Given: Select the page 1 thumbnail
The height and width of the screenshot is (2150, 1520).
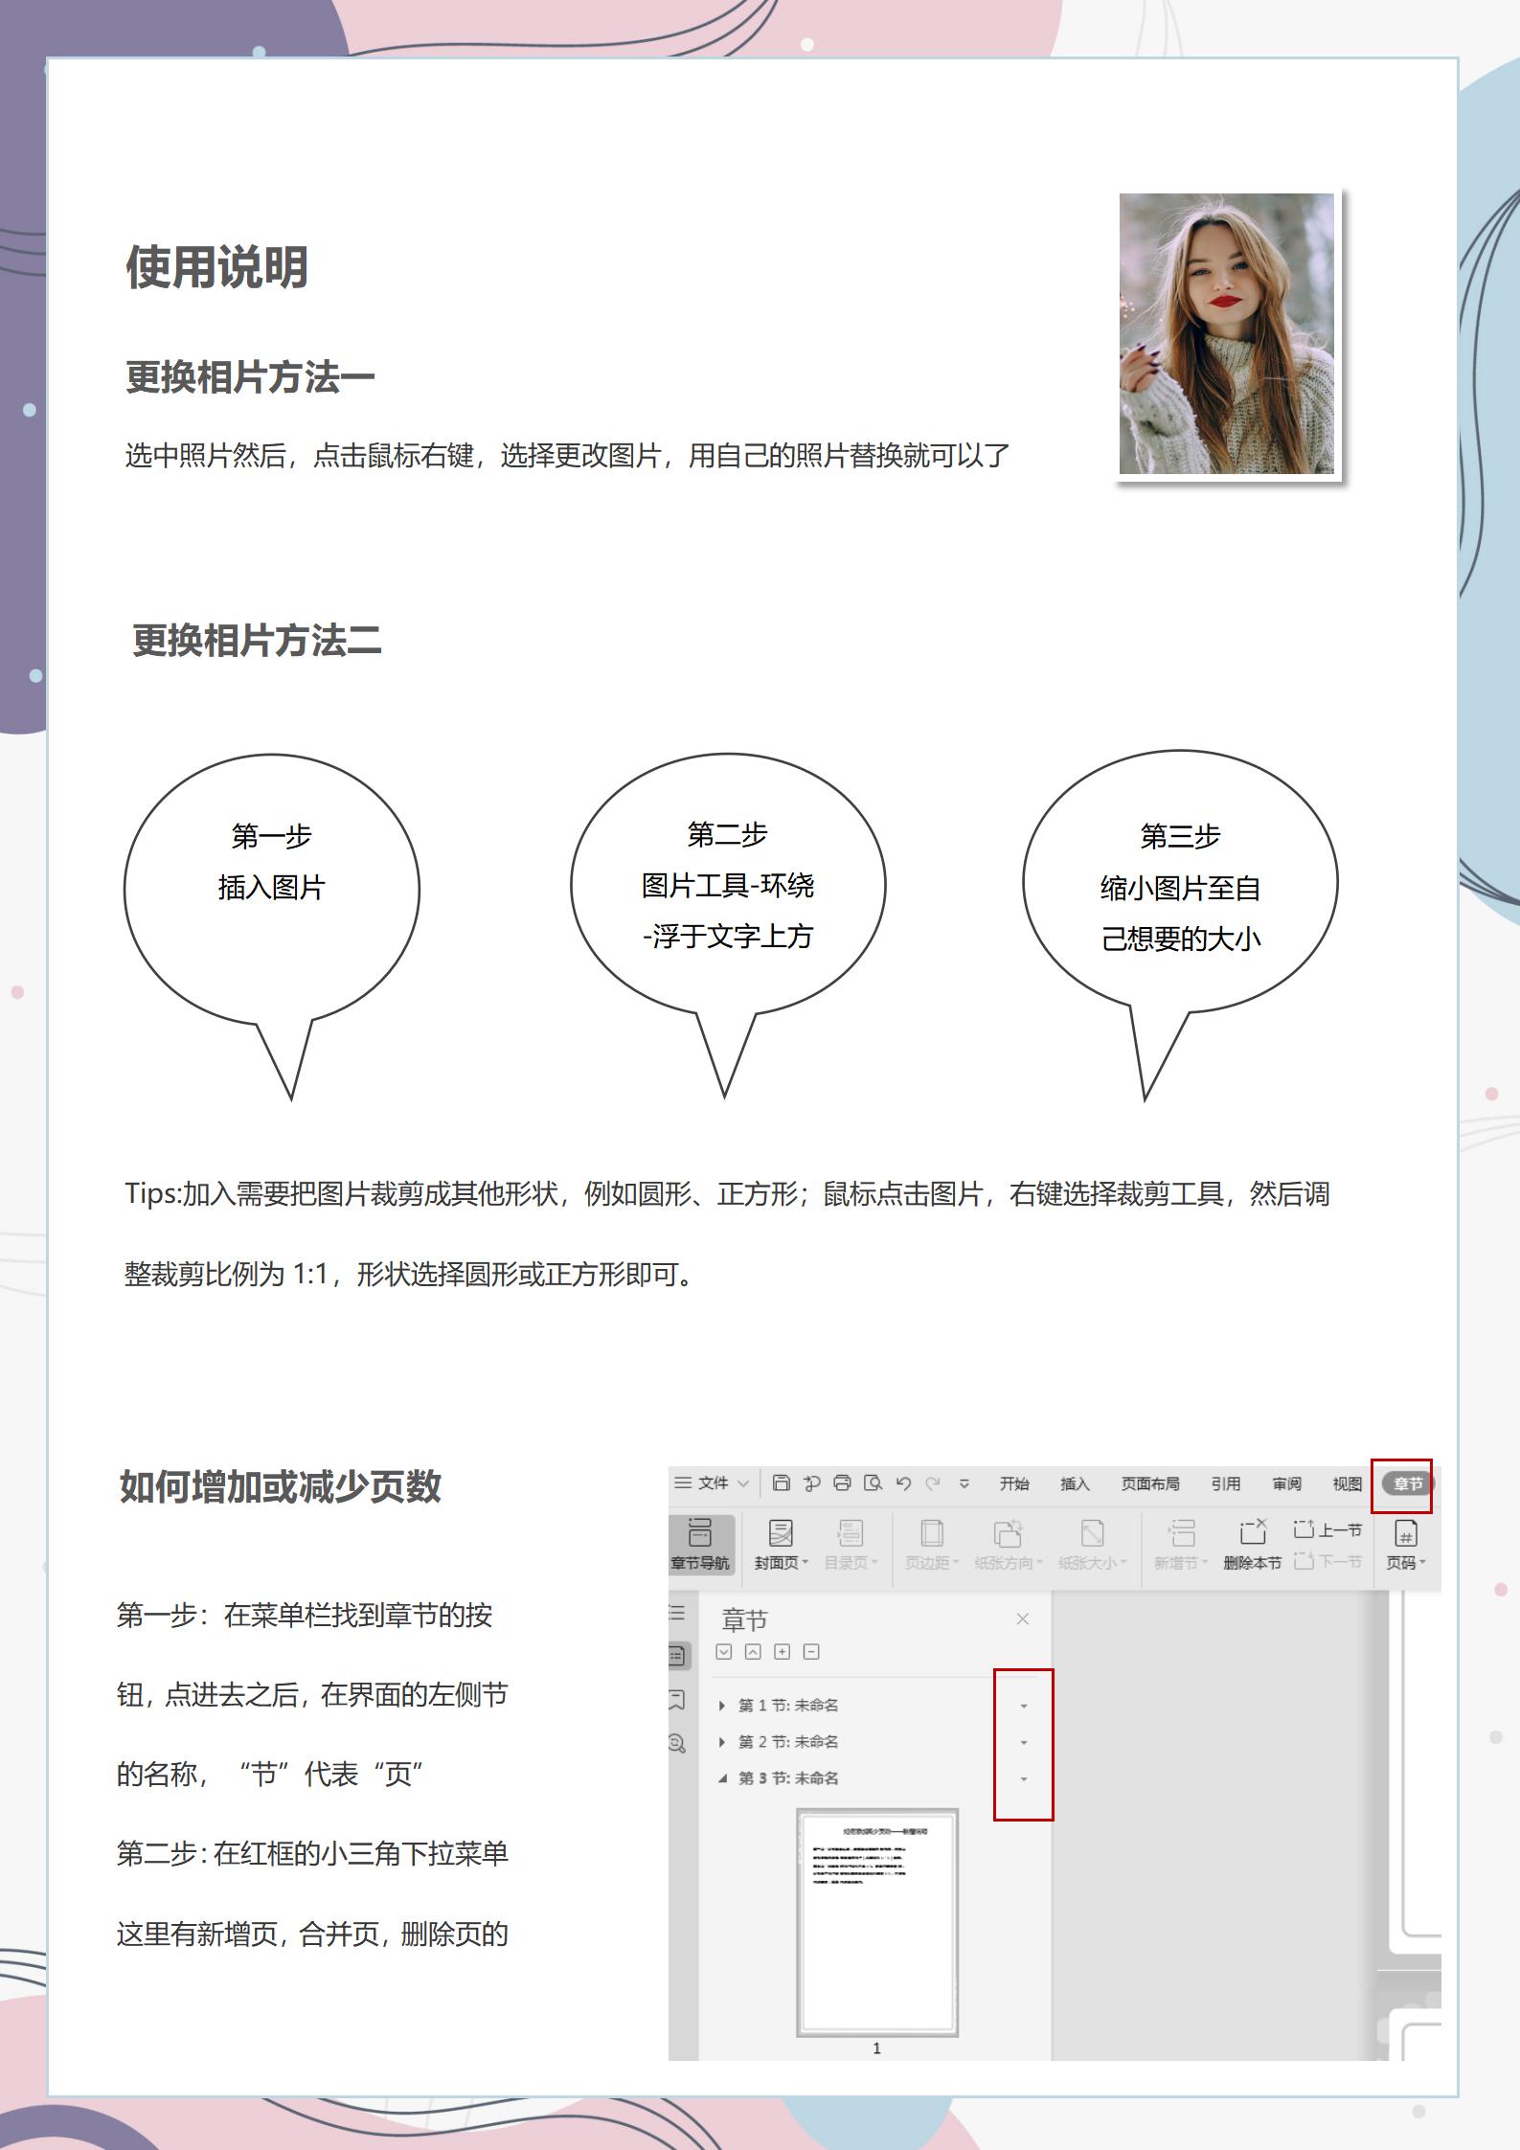Looking at the screenshot, I should coord(877,1923).
